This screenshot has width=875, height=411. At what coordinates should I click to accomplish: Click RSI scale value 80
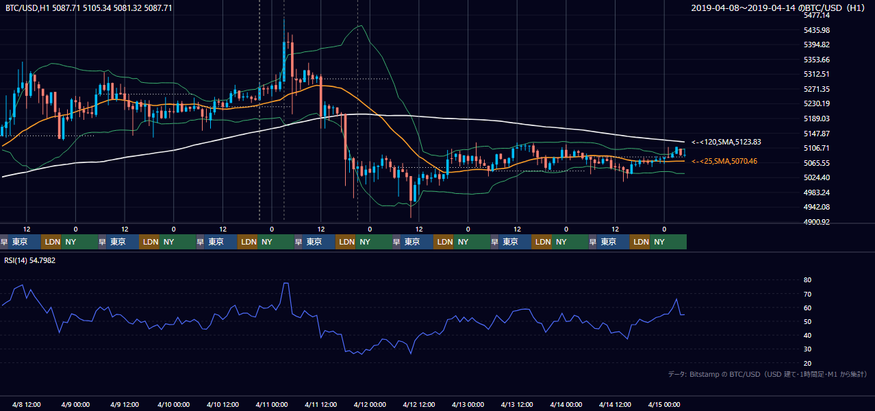[808, 280]
